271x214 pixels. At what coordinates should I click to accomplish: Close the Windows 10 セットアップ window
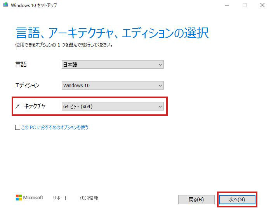coord(262,5)
